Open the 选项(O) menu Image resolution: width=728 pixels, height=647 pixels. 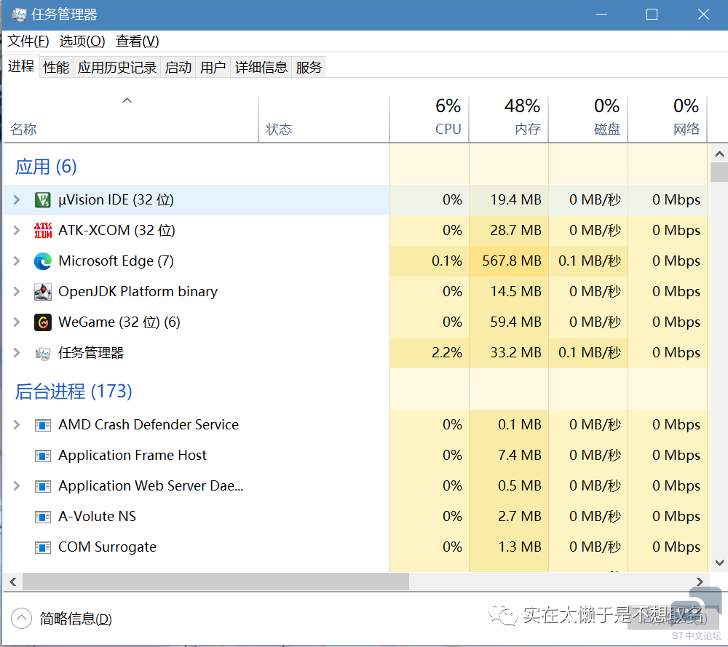click(82, 41)
